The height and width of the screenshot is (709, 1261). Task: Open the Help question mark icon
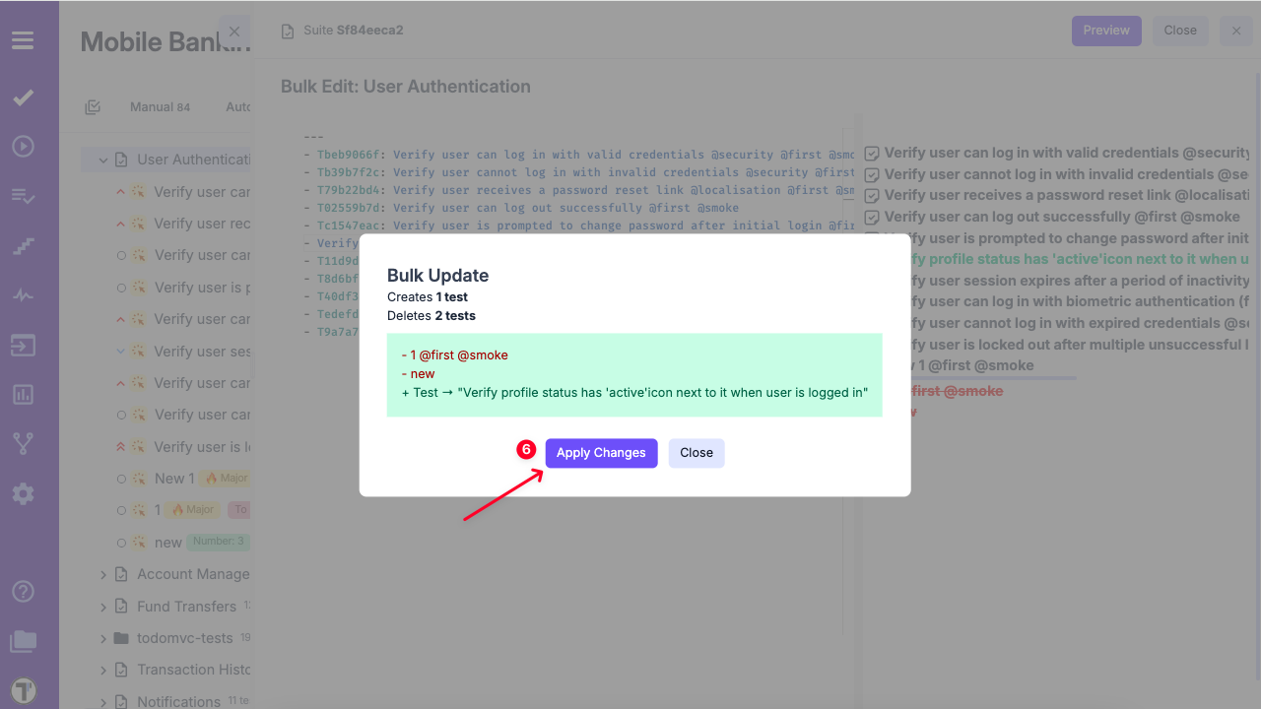click(x=23, y=592)
